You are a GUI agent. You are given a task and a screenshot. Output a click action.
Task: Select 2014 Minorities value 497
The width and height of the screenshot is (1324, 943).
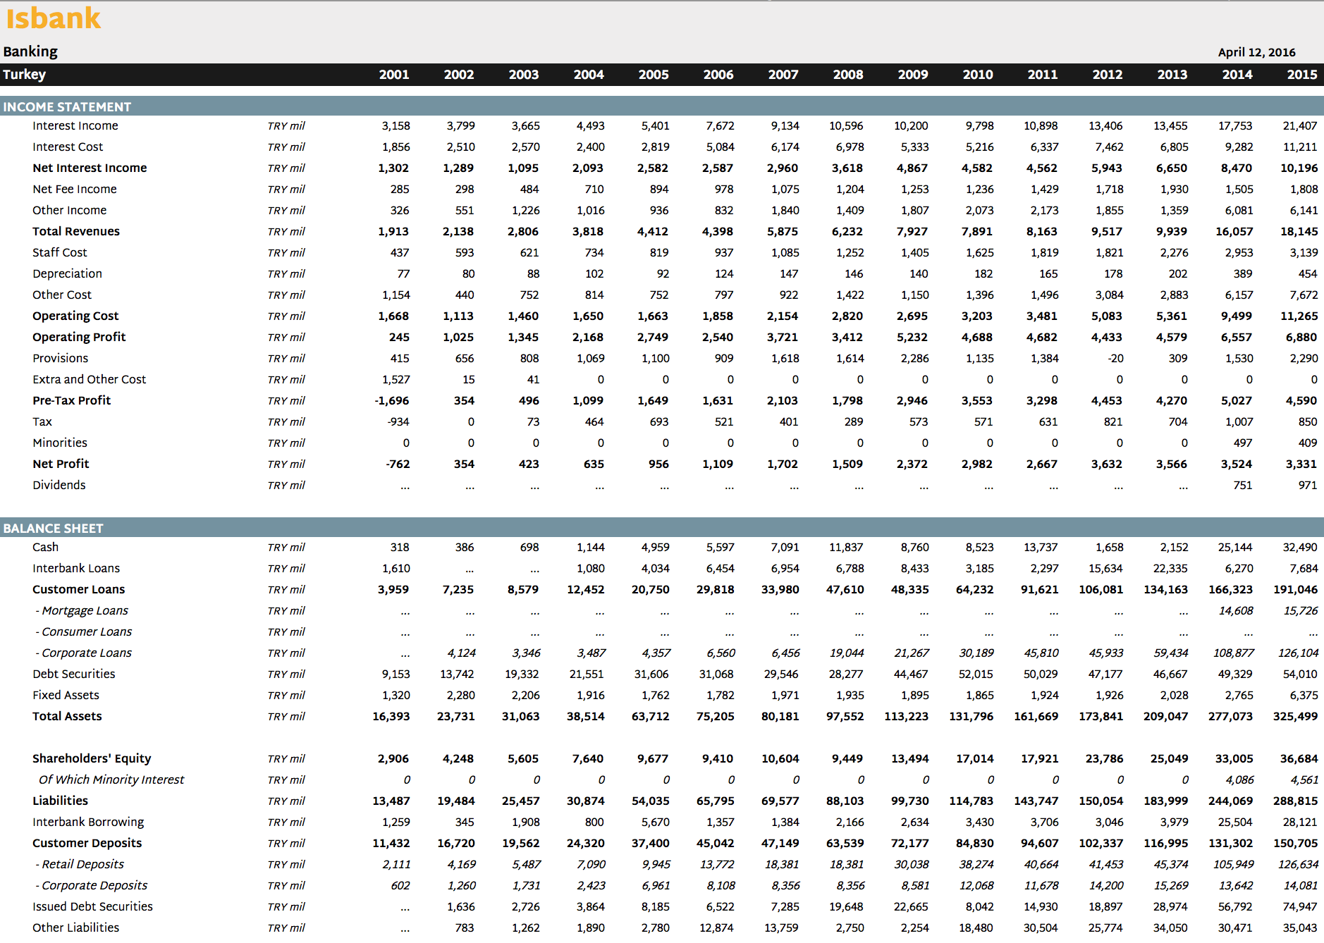(x=1243, y=443)
